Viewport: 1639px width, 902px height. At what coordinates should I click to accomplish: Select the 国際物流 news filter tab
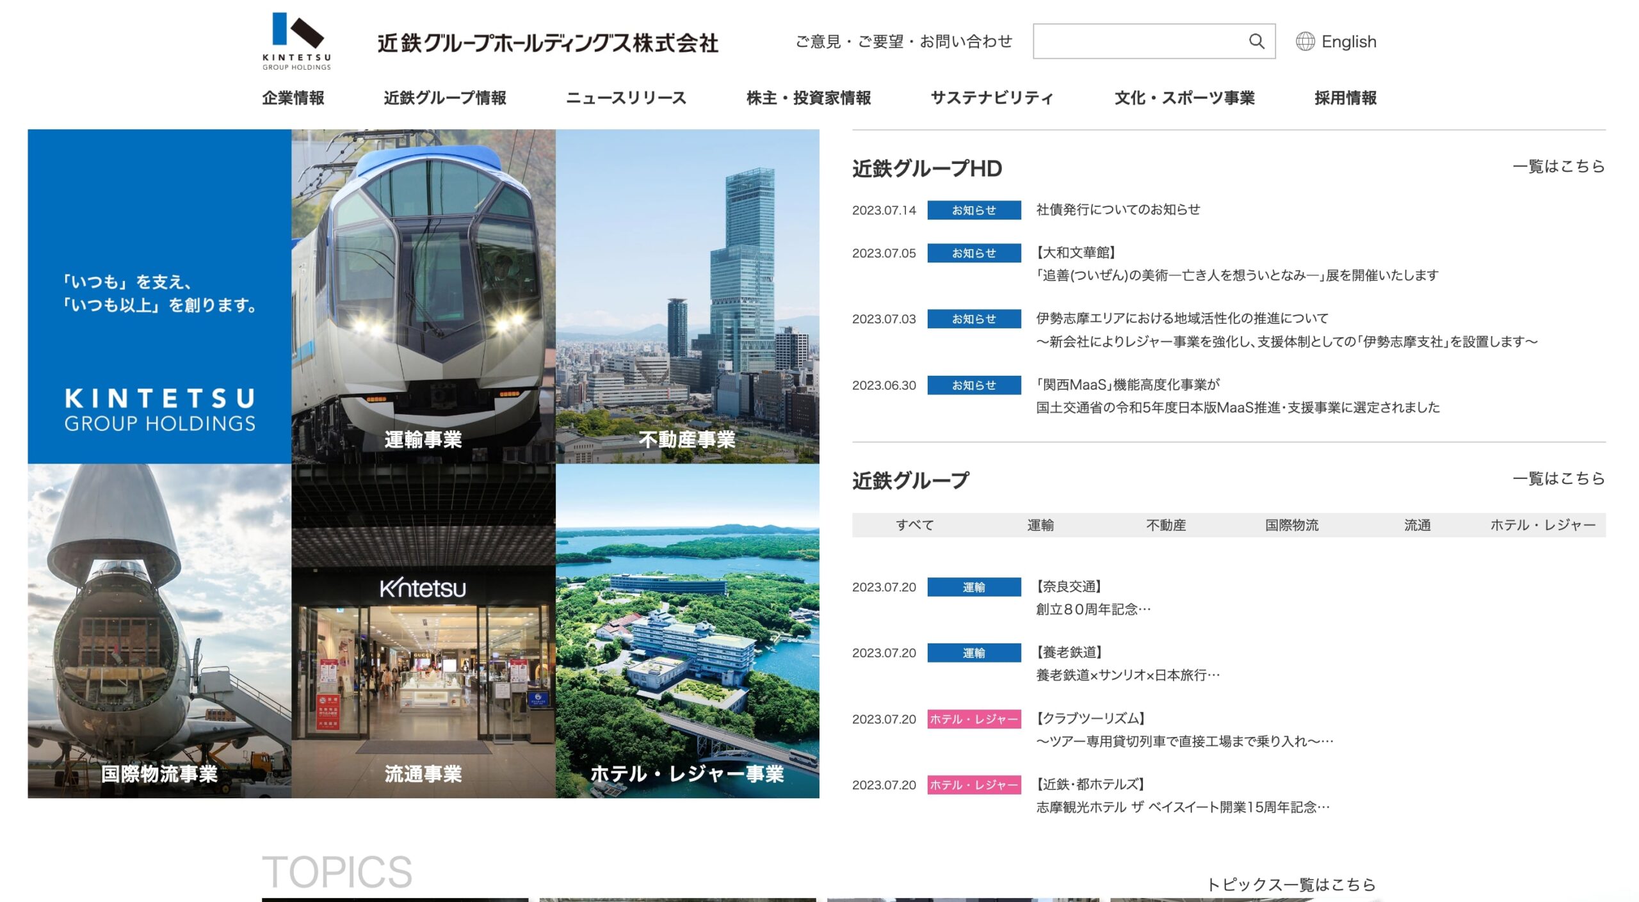click(1291, 525)
